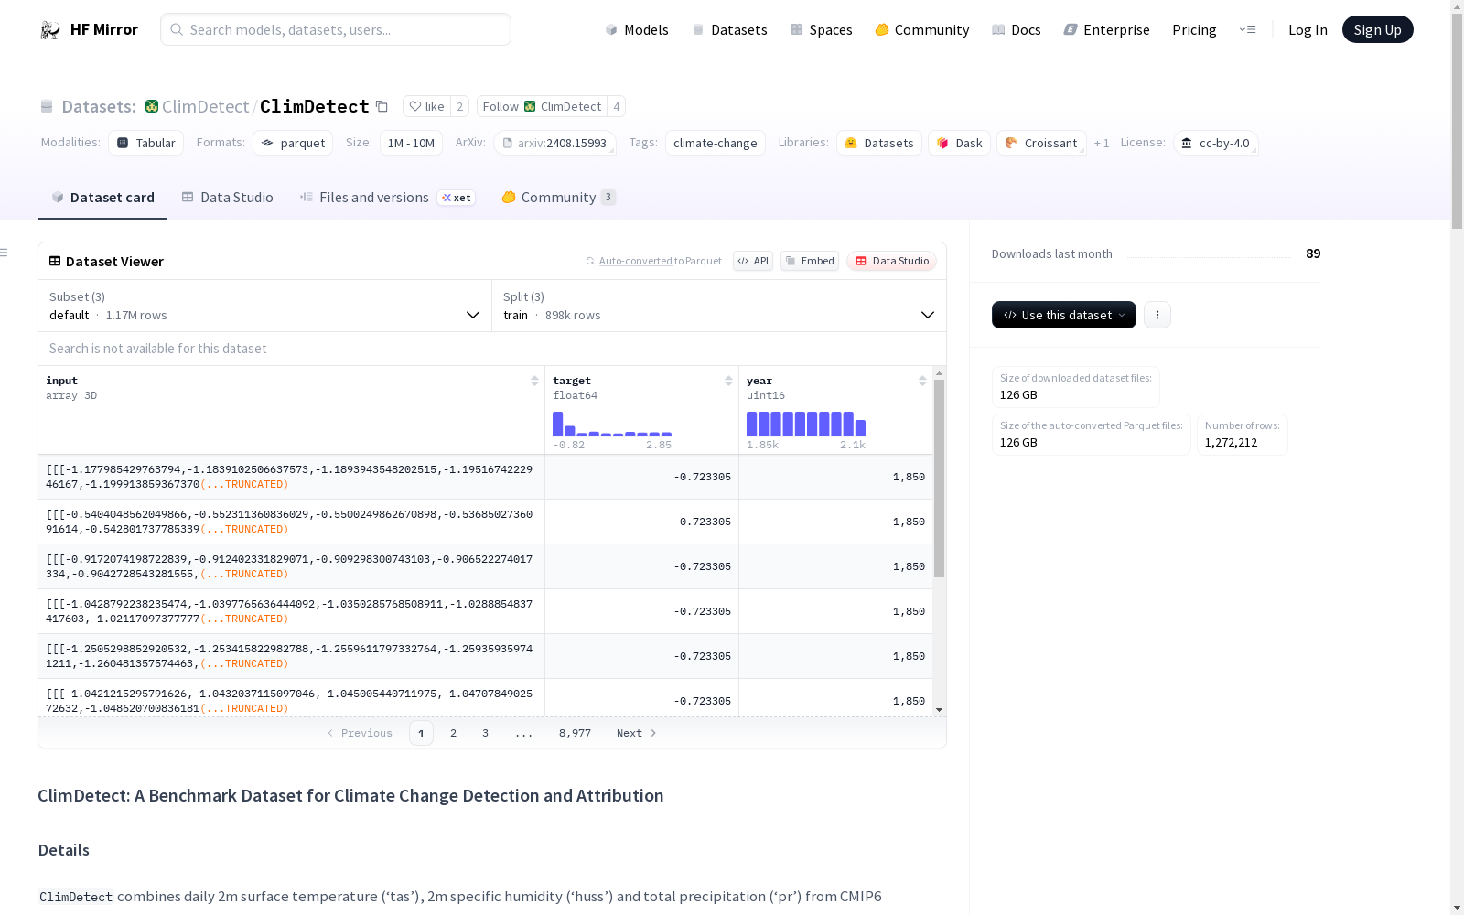
Task: Click the year column histogram
Action: (806, 424)
